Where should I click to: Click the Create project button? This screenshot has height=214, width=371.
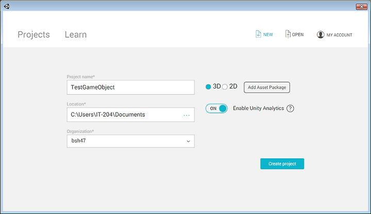(x=282, y=164)
